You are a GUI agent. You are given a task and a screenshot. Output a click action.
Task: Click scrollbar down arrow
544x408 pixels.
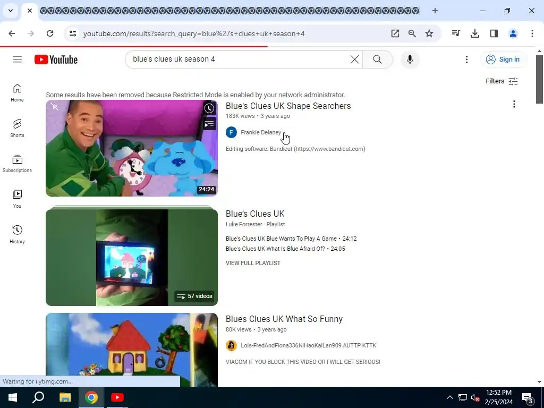pyautogui.click(x=539, y=382)
